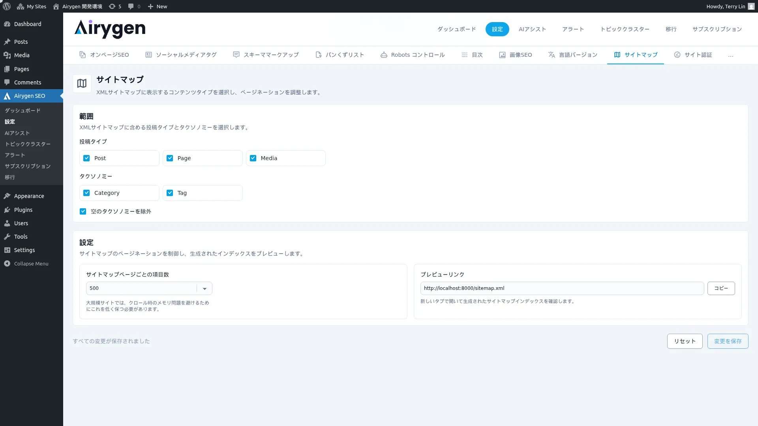Expand more tabs ellipsis

point(731,56)
